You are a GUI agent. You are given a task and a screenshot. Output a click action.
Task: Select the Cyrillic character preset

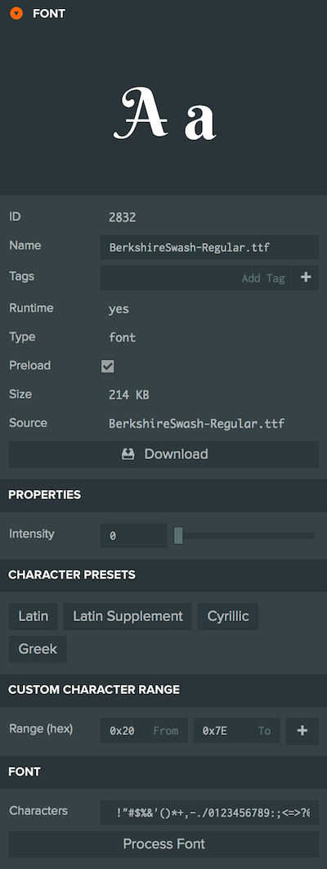pyautogui.click(x=228, y=616)
